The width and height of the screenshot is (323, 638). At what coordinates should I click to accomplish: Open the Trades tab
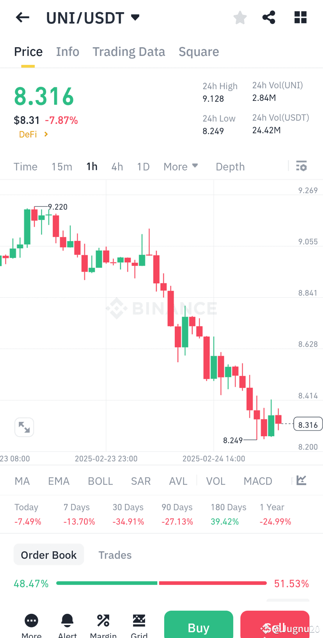point(115,555)
